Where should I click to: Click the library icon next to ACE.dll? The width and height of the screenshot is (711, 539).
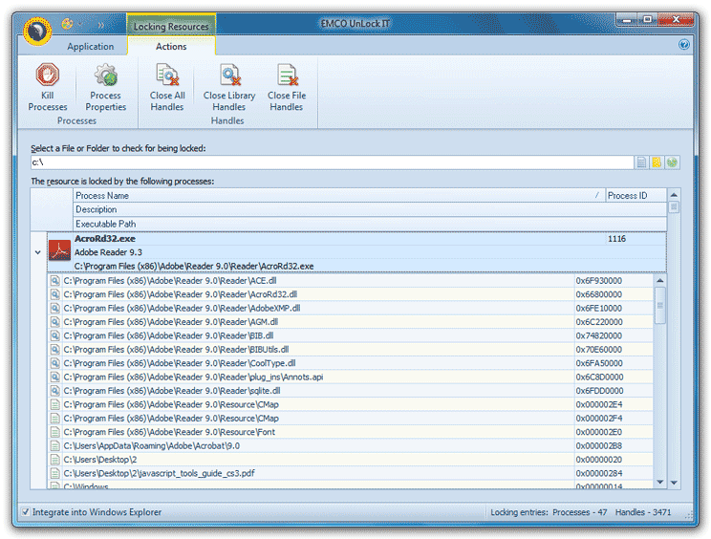pyautogui.click(x=54, y=281)
